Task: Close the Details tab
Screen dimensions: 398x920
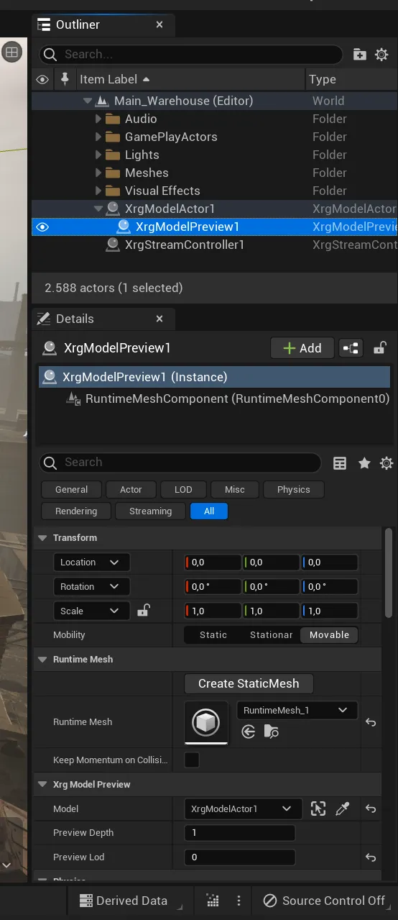Action: click(159, 319)
